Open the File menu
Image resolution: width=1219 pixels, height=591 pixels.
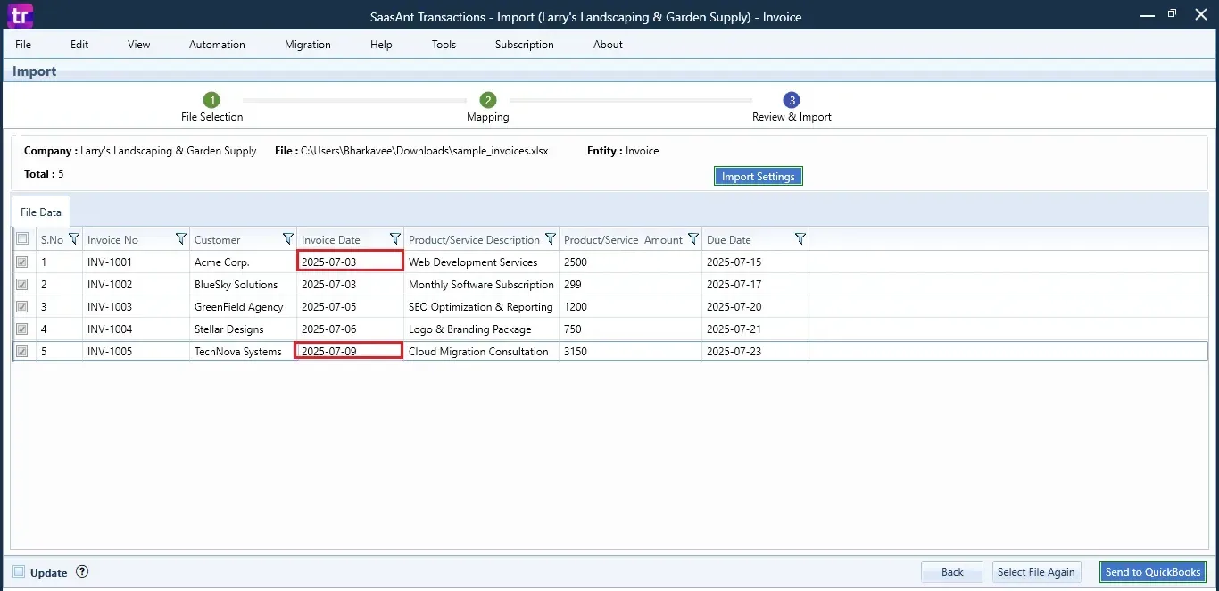point(23,45)
